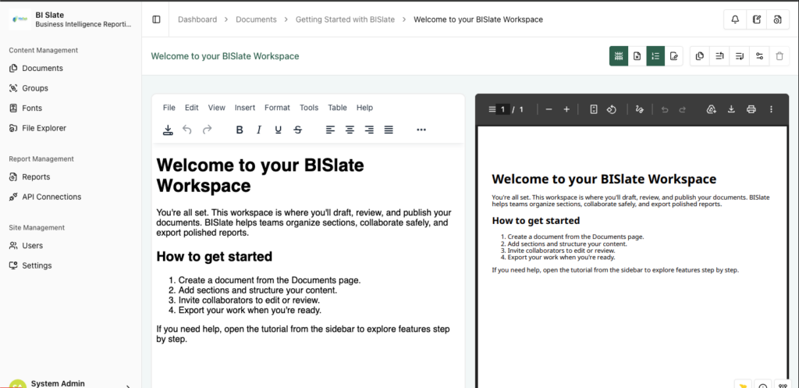Rotate the PDF counterclockwise
799x388 pixels.
(612, 109)
